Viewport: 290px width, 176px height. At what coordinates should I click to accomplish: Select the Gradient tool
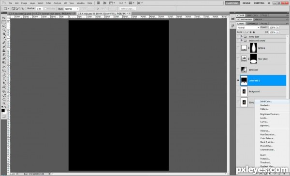tap(4, 62)
